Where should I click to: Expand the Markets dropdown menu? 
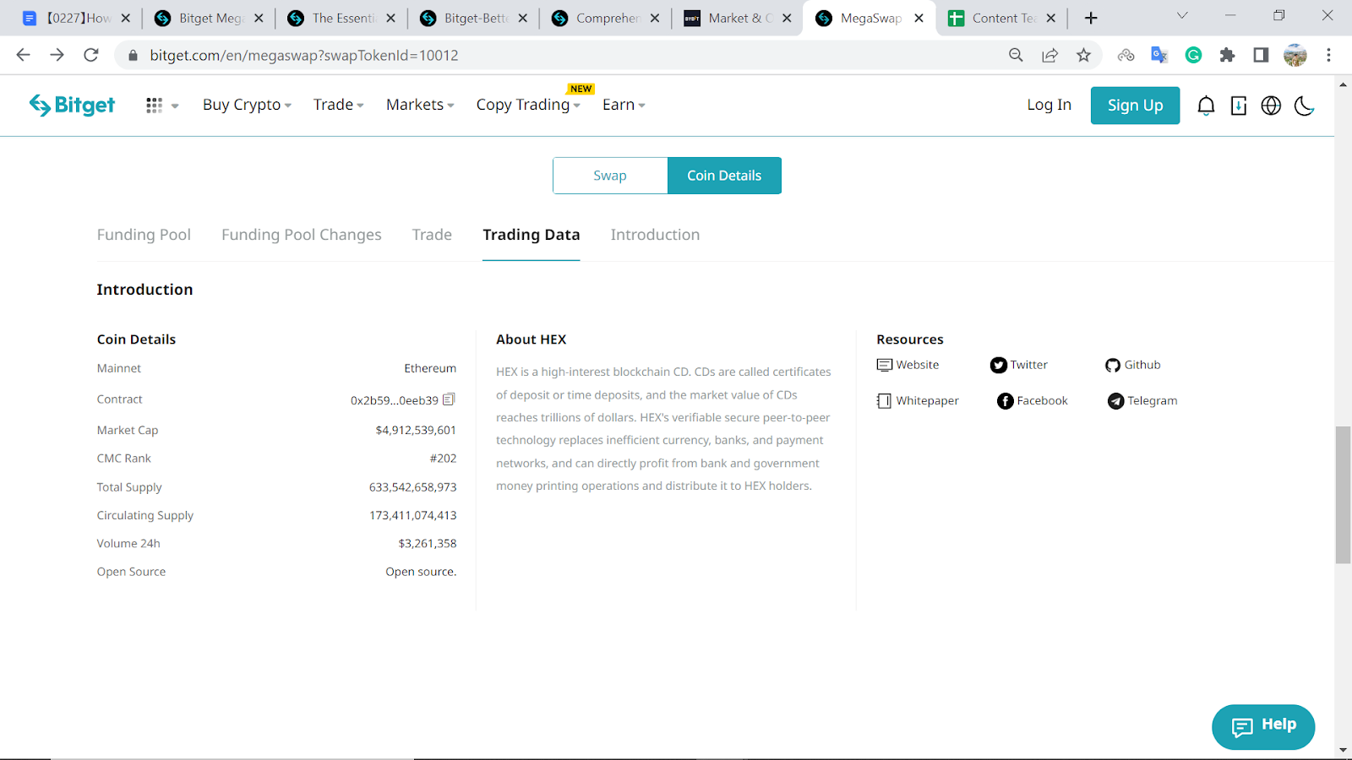(420, 105)
